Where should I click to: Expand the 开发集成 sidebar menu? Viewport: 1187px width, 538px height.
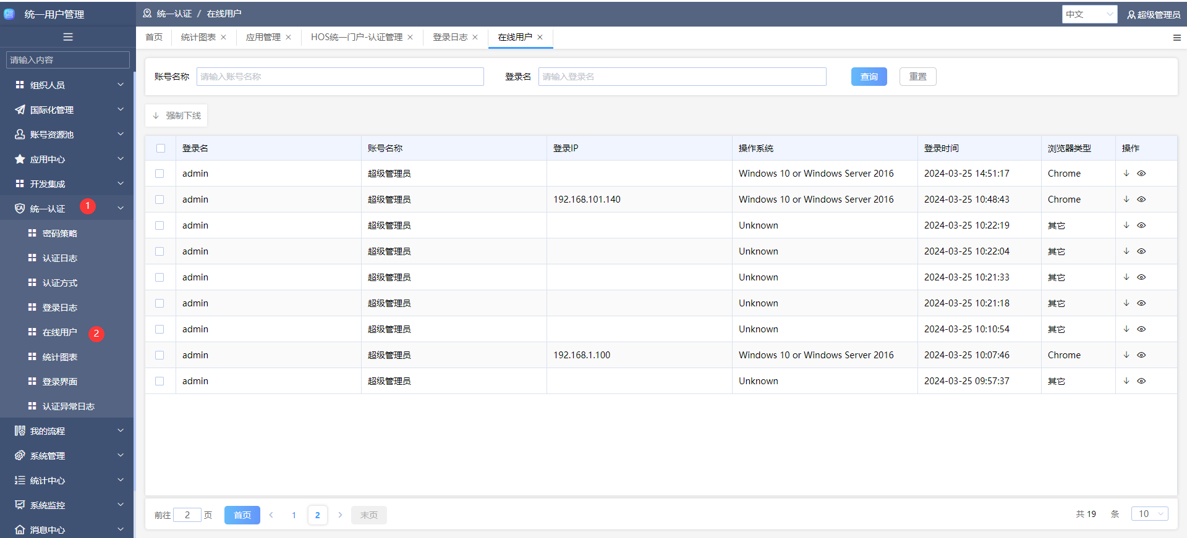click(67, 183)
